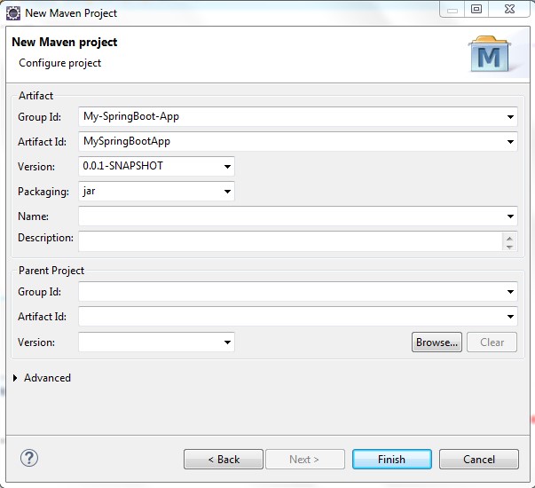Click Description scrollbar up arrow
The height and width of the screenshot is (488, 535).
[x=509, y=238]
